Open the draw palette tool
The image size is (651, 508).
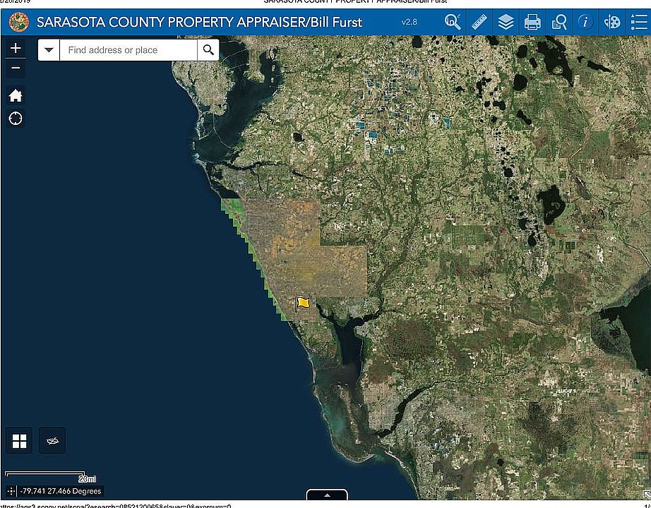tap(612, 22)
